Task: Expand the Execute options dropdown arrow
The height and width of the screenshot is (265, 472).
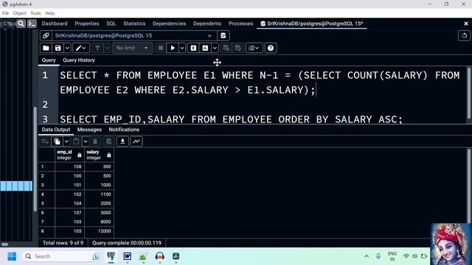Action: coord(182,48)
